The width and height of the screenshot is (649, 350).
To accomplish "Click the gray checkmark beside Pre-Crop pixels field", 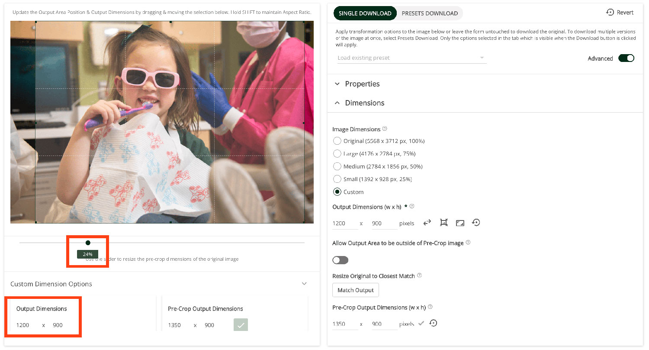I will click(x=421, y=323).
